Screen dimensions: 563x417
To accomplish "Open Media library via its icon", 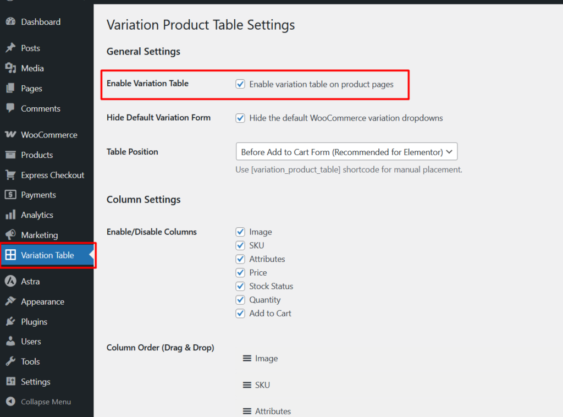I will point(10,68).
